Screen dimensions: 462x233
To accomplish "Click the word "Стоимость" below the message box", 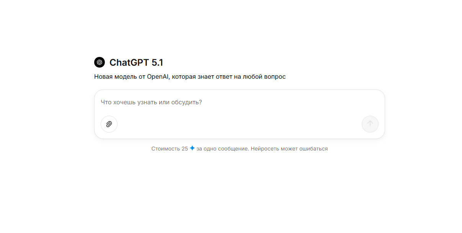I will 165,149.
